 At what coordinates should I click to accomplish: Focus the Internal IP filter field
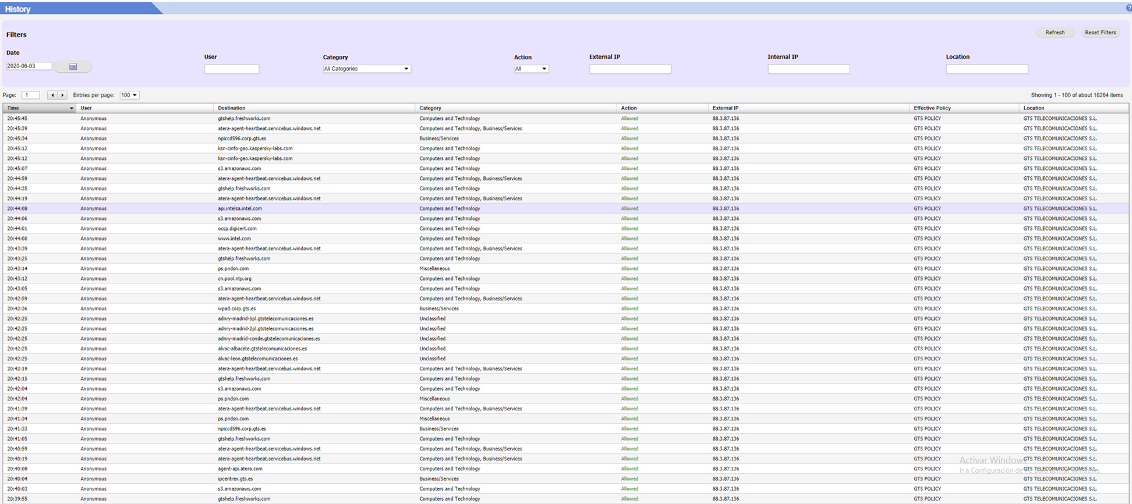pos(809,69)
